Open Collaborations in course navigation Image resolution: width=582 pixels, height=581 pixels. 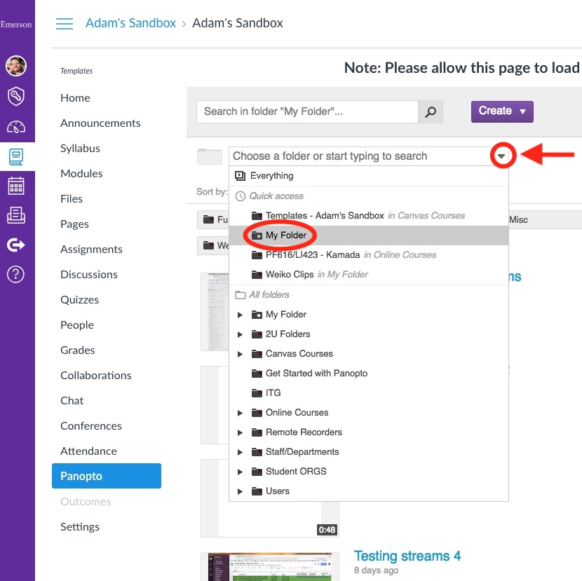(x=96, y=376)
